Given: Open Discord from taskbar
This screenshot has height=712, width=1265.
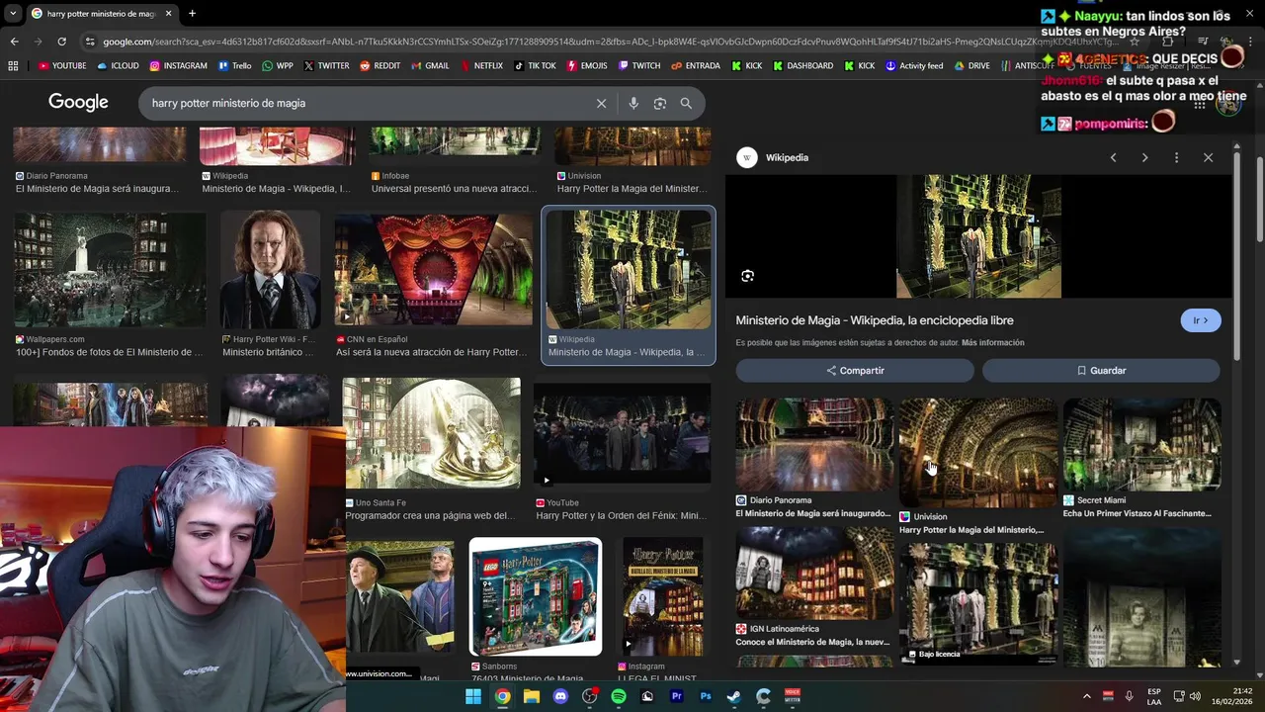Looking at the screenshot, I should pos(560,696).
